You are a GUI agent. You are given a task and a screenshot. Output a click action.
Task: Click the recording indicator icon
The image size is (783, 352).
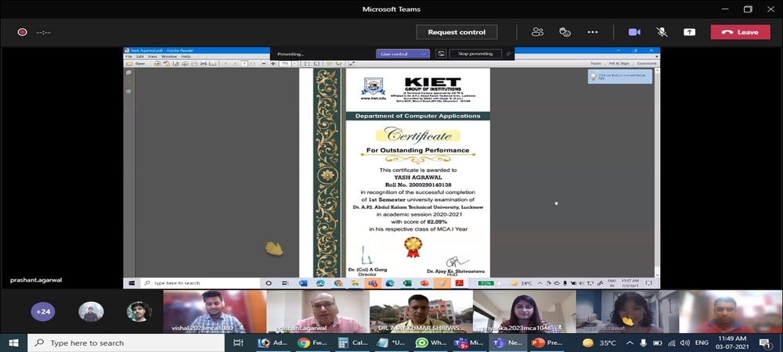(23, 32)
